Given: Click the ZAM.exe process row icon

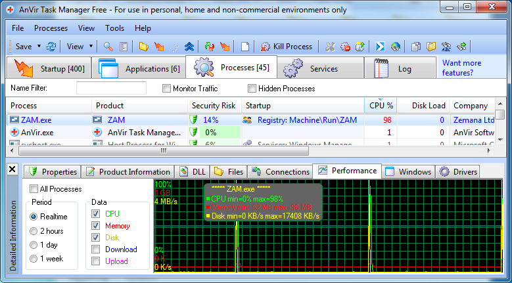Looking at the screenshot, I should [14, 120].
